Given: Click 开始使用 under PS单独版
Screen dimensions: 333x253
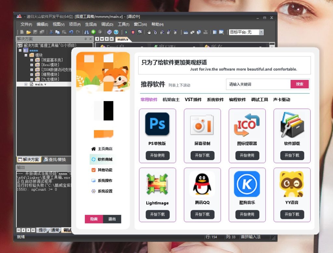Looking at the screenshot, I should (x=157, y=156).
